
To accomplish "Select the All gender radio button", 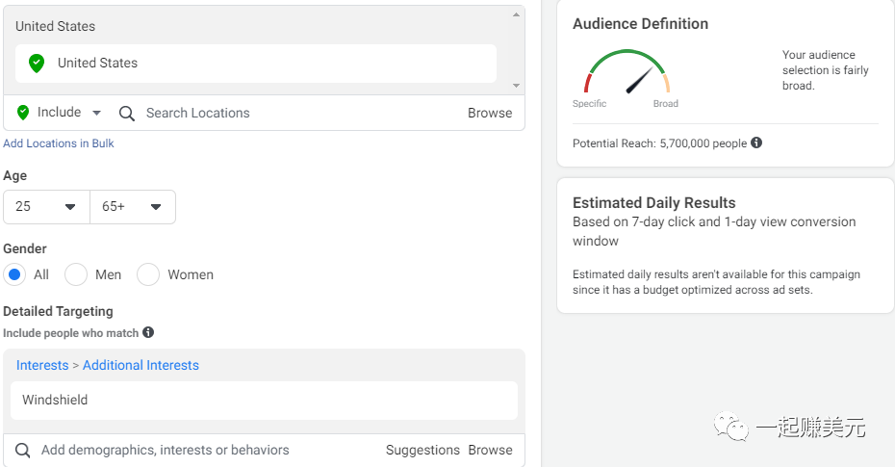I will [14, 274].
